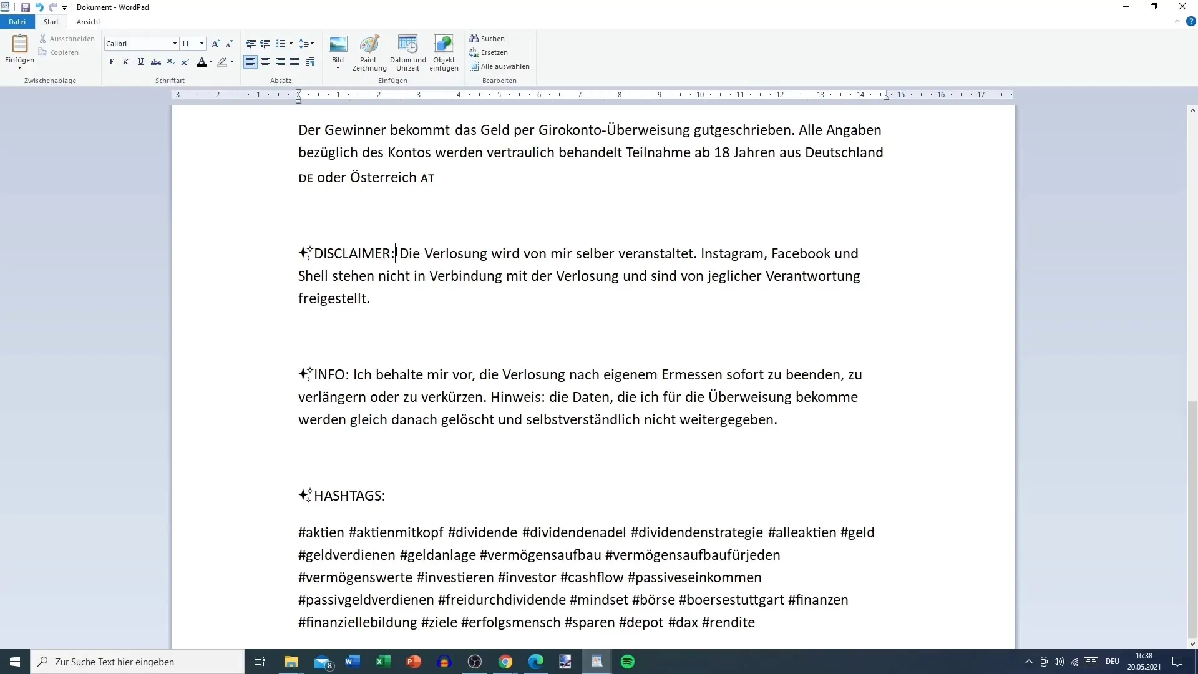
Task: Open Excel from the taskbar
Action: [x=382, y=662]
